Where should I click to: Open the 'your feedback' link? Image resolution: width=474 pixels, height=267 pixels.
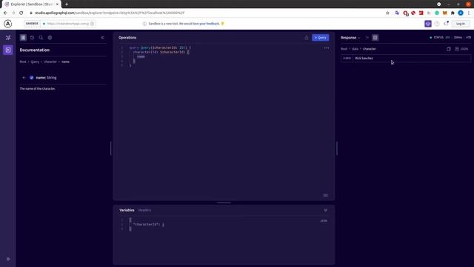(x=209, y=24)
